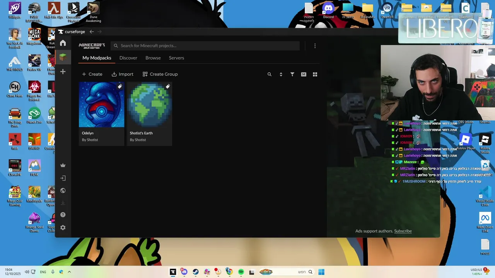Click the Shotist's Earth name text

click(141, 133)
